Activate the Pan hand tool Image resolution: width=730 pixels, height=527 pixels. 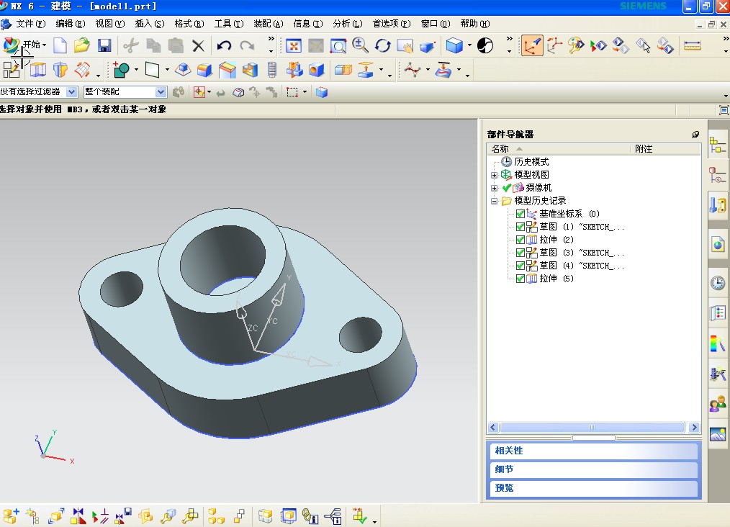coord(405,45)
